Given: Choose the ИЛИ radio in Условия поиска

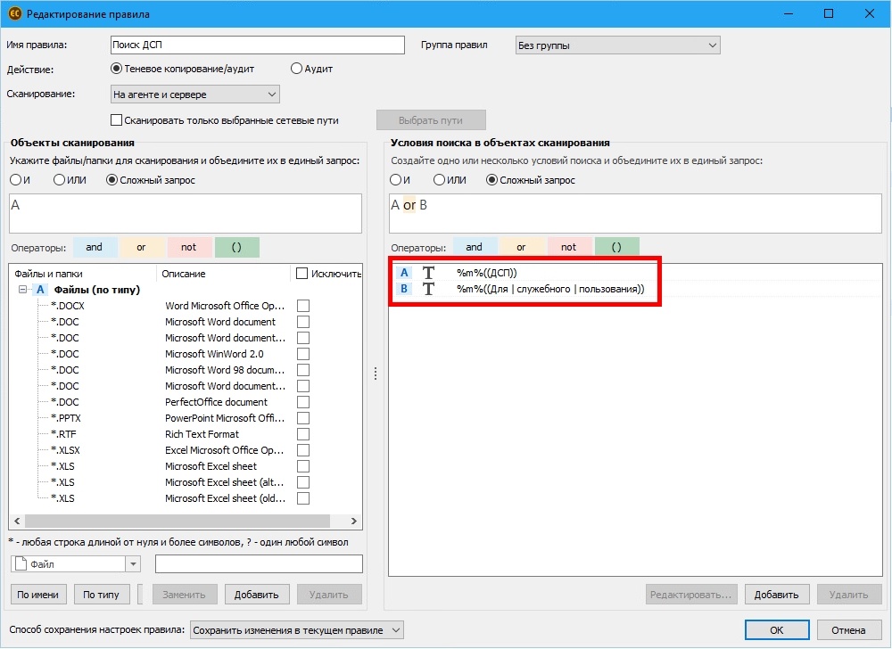Looking at the screenshot, I should tap(439, 180).
